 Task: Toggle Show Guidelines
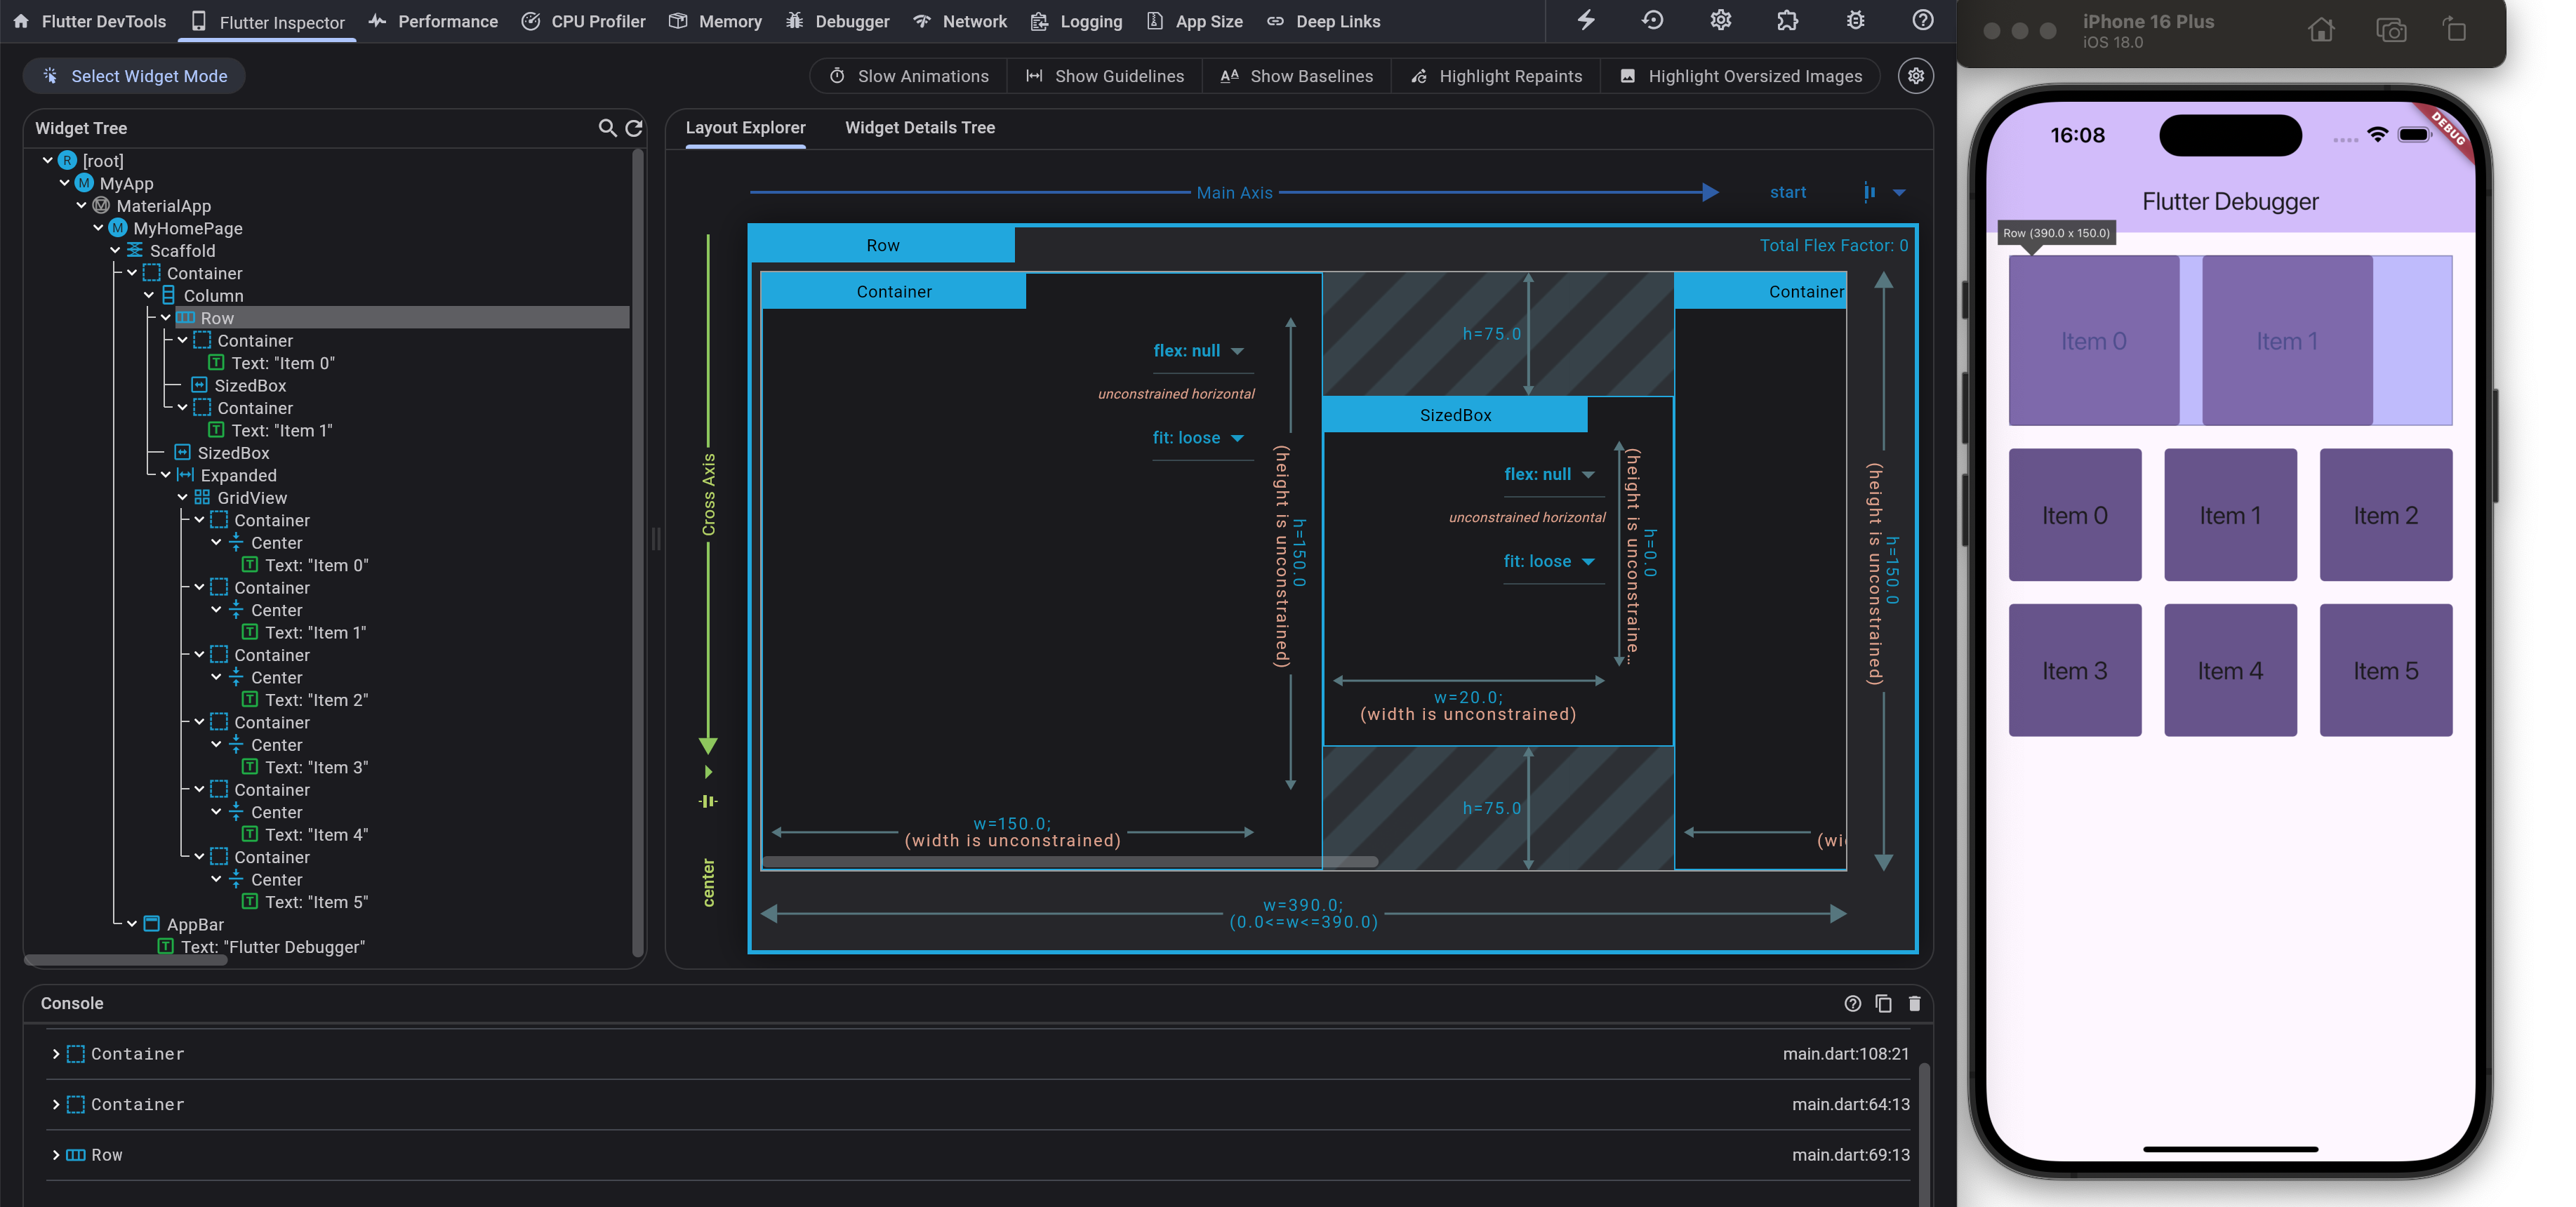pos(1105,76)
